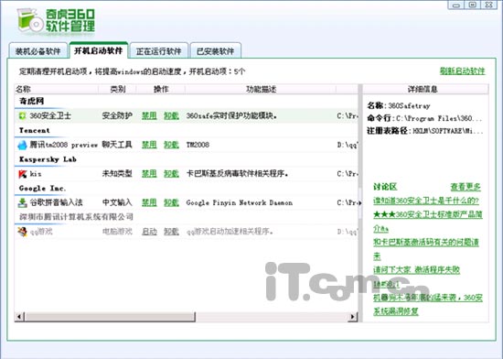Screen dimensions: 503x359
Task: Open 请问下大家 激活程序失败 link
Action: [x=416, y=270]
